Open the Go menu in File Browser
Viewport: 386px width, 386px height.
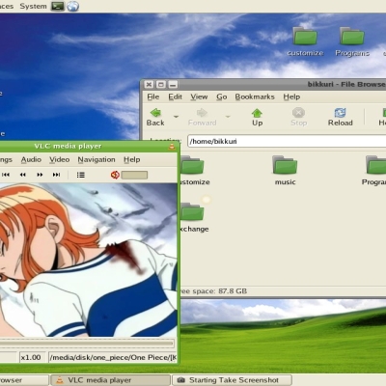point(222,96)
